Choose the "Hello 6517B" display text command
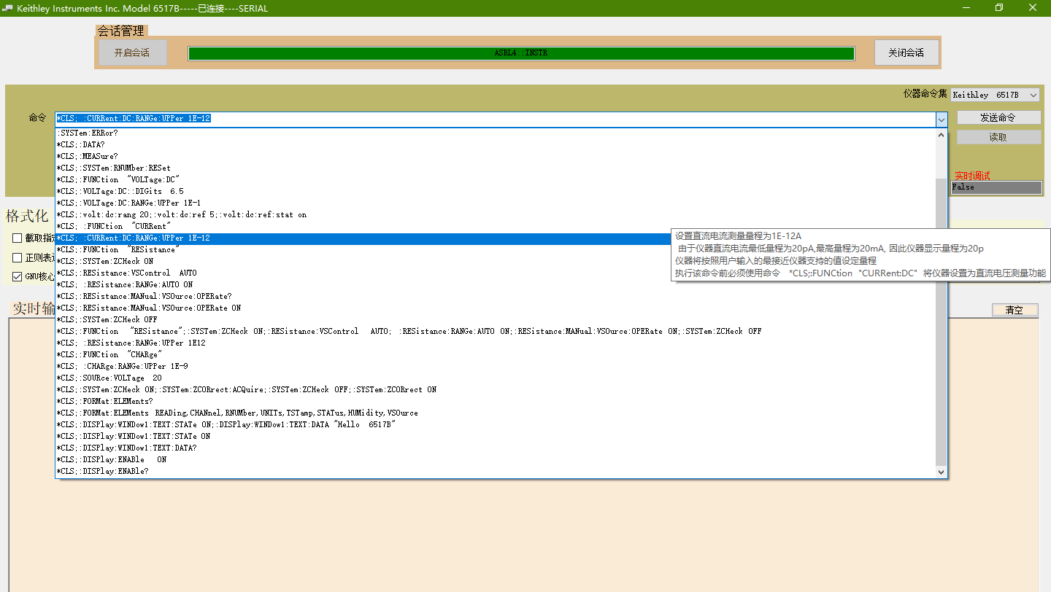The width and height of the screenshot is (1051, 592). 496,424
